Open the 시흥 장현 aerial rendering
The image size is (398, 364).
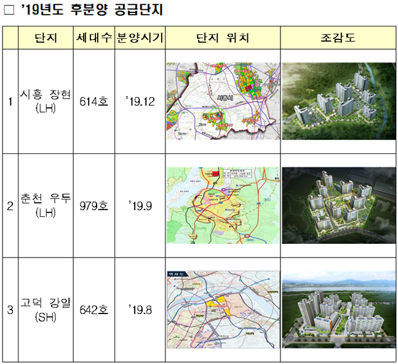[x=339, y=101]
